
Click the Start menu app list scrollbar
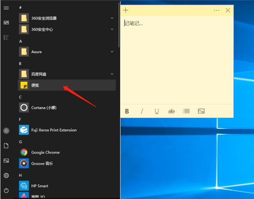click(x=119, y=24)
